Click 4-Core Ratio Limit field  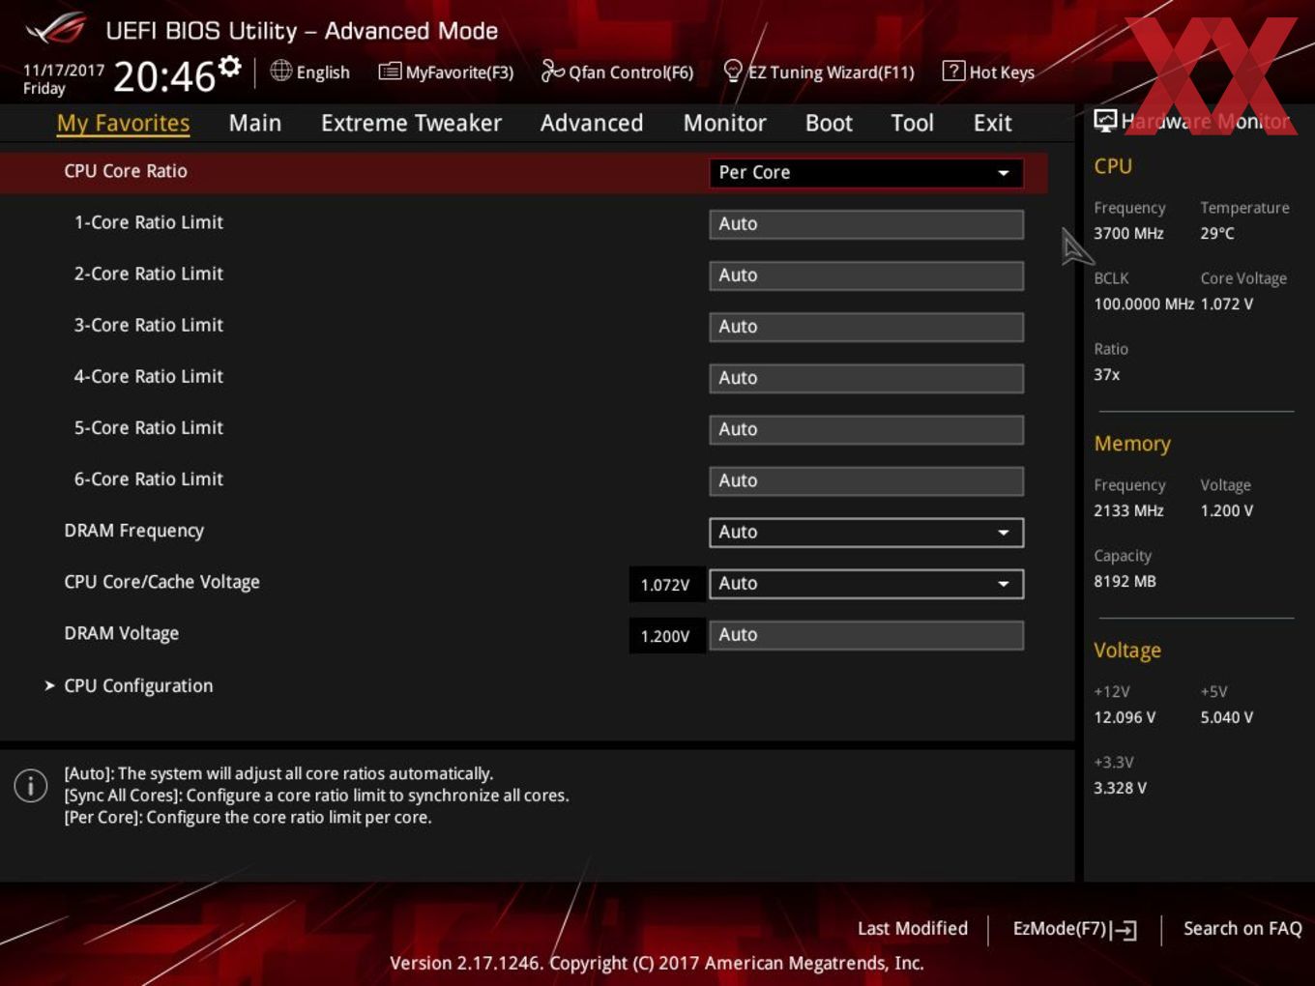tap(865, 377)
